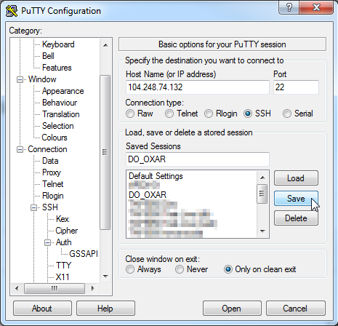Click category tree scroll down arrow
The image size is (338, 326).
[105, 276]
